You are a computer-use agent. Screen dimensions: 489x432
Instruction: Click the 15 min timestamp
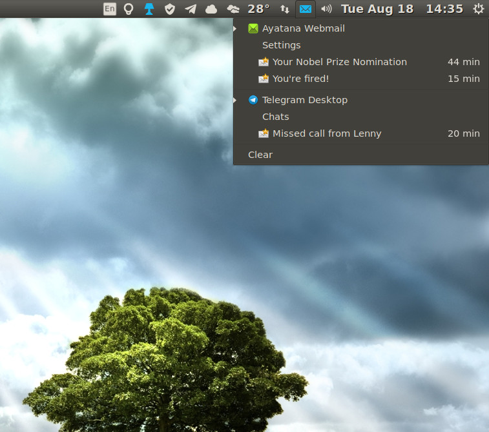pos(463,79)
